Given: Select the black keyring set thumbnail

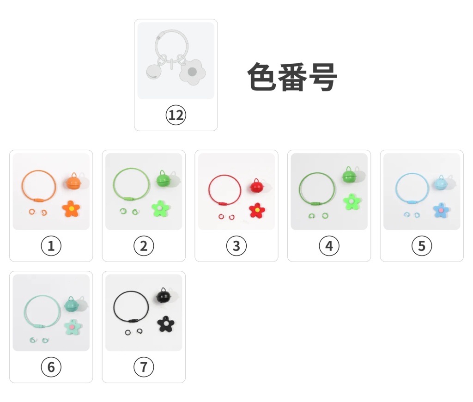Looking at the screenshot, I should (x=144, y=312).
